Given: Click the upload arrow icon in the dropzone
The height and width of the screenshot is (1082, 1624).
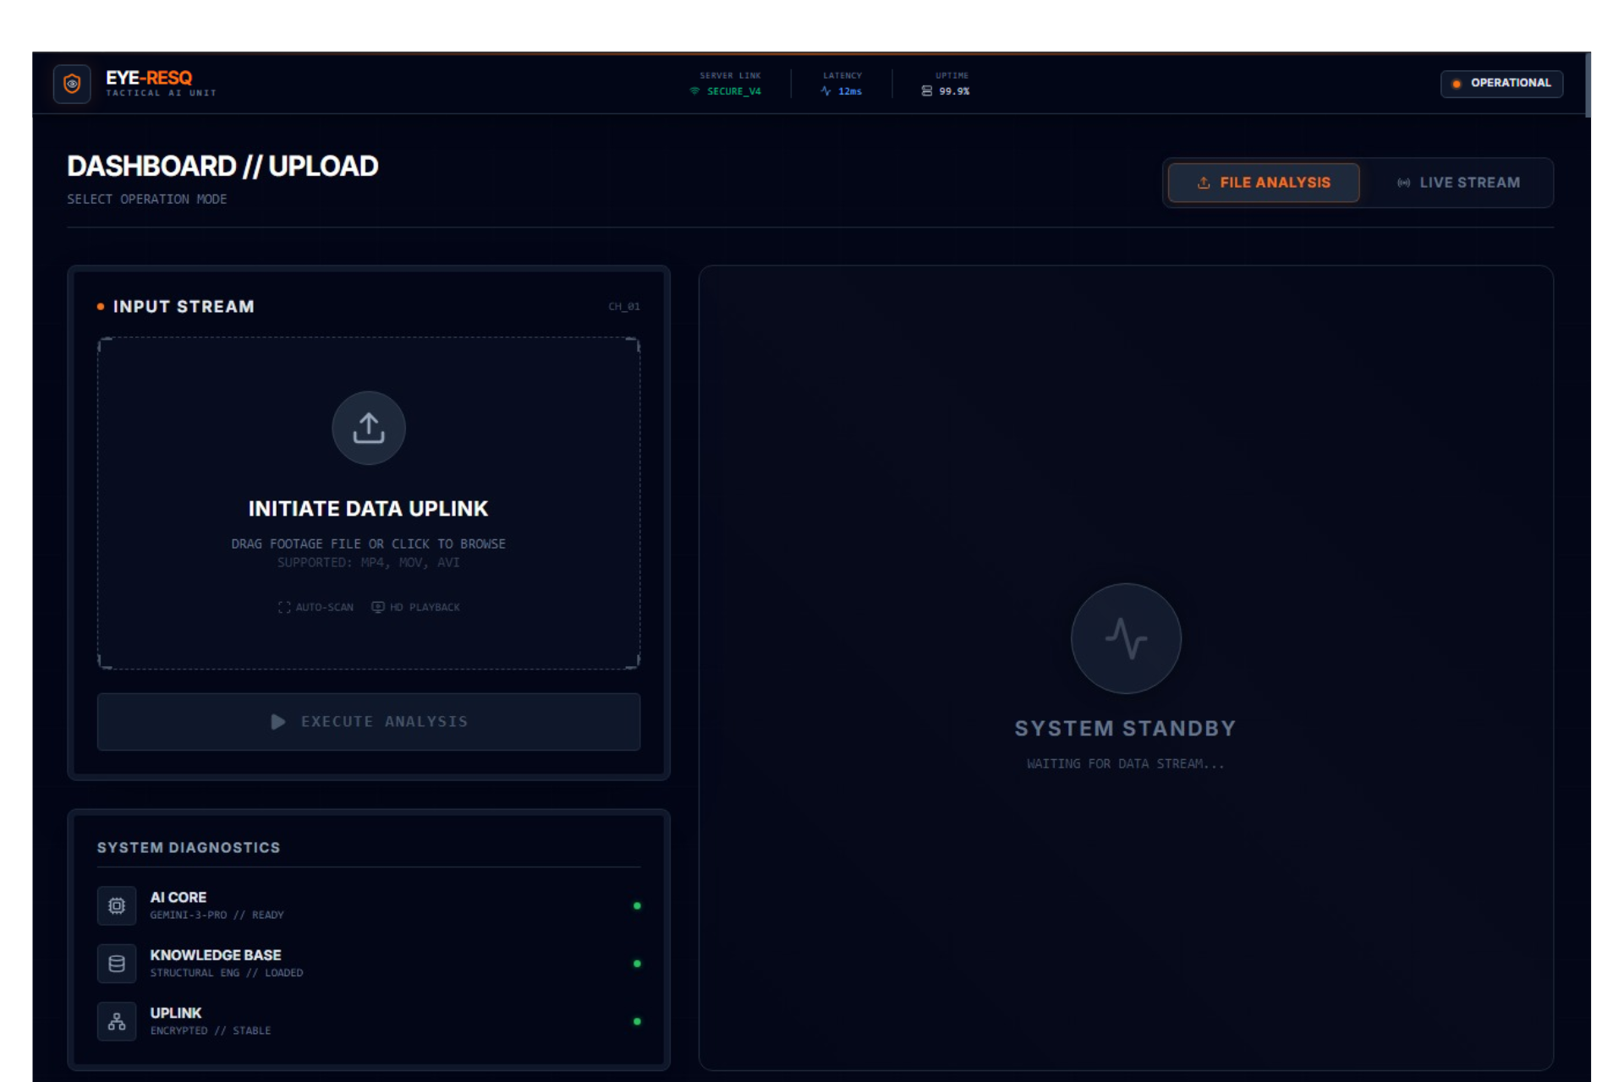Looking at the screenshot, I should (x=369, y=428).
